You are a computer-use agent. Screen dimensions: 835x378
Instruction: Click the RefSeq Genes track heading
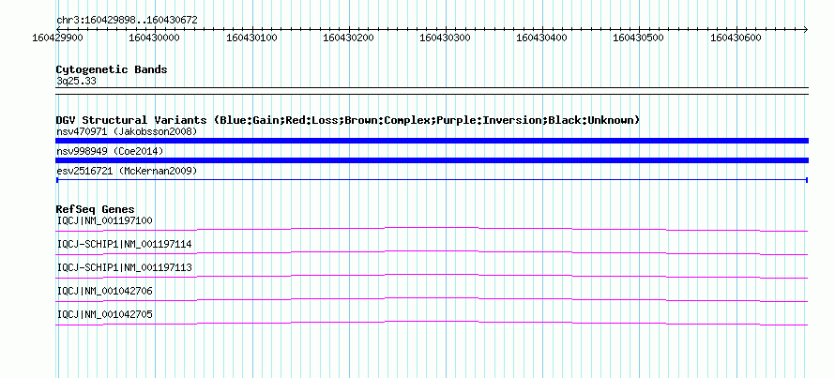[96, 210]
